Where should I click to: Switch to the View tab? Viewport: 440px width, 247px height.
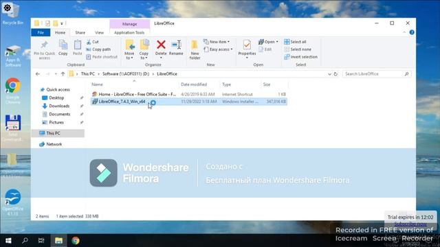coord(99,32)
